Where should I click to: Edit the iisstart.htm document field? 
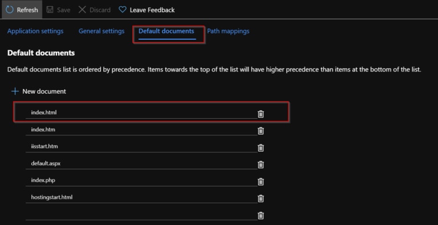tap(141, 147)
